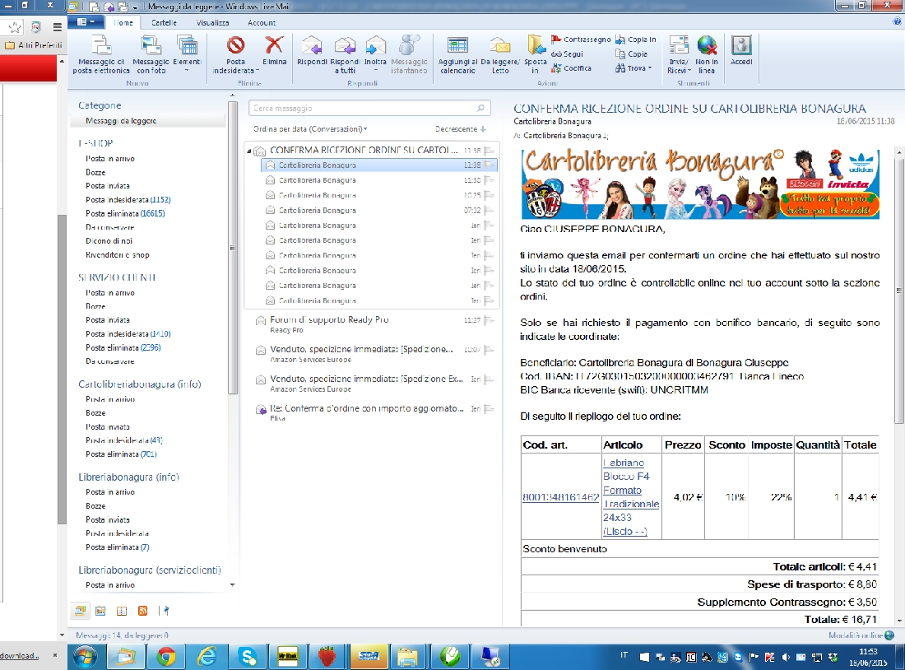Click Rispondi a tutti button

(345, 54)
